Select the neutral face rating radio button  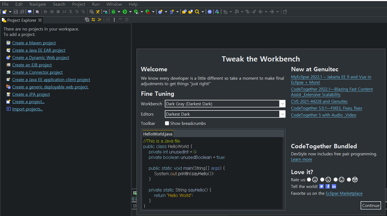(322, 180)
